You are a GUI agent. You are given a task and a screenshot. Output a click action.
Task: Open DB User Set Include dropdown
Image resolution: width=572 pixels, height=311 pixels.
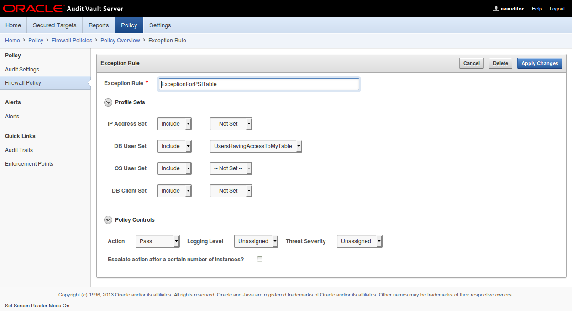(x=174, y=146)
